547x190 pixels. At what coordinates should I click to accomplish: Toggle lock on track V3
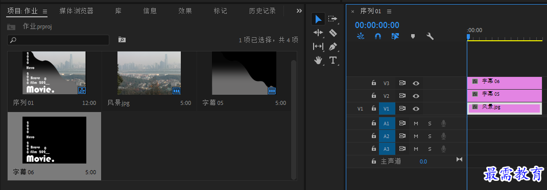point(374,83)
